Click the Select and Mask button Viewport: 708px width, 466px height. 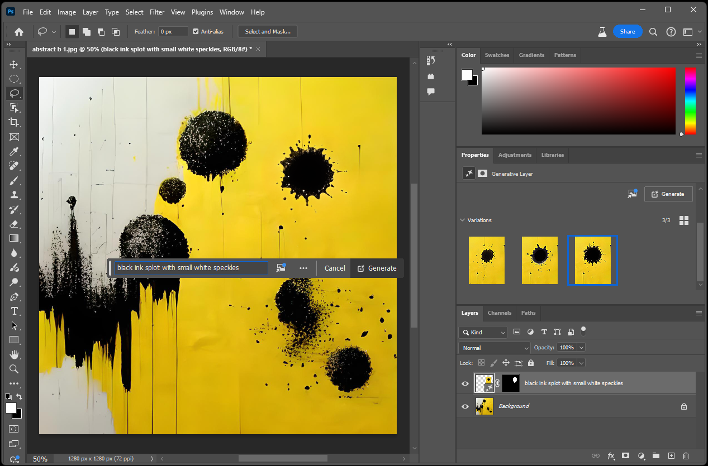coord(268,32)
